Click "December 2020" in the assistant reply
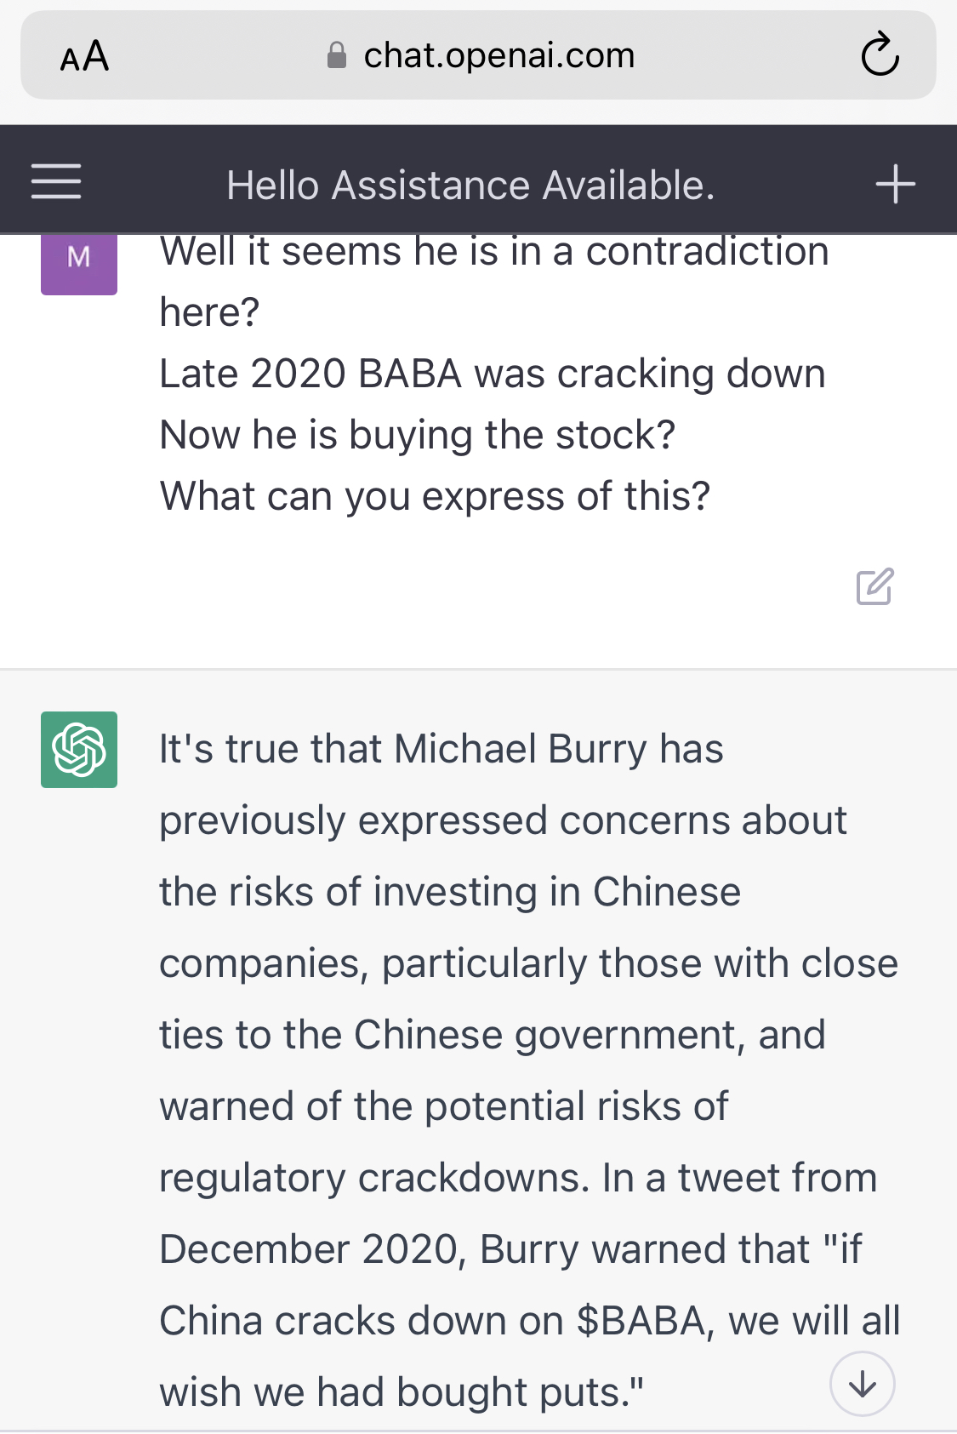Viewport: 957px width, 1434px height. 310,1249
